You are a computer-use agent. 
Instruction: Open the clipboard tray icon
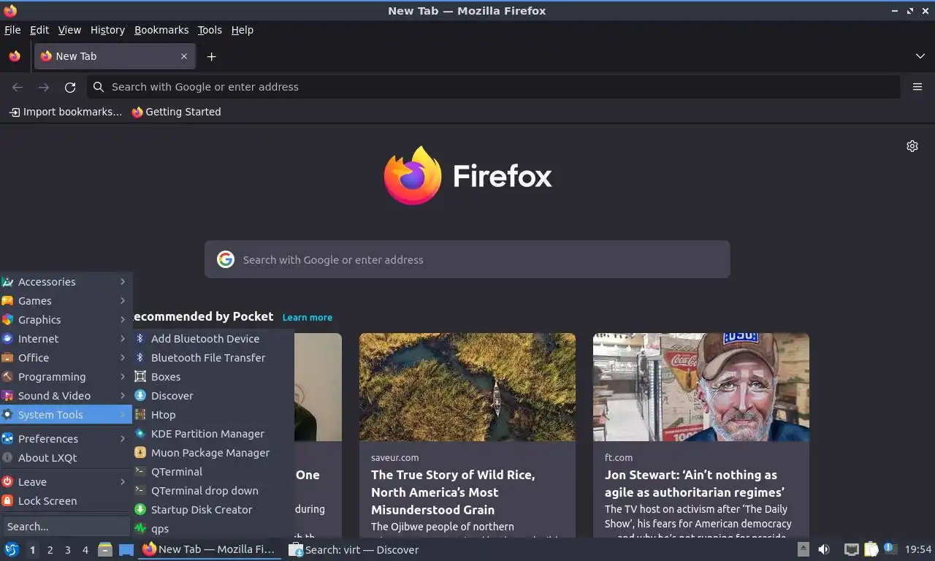[x=871, y=549]
